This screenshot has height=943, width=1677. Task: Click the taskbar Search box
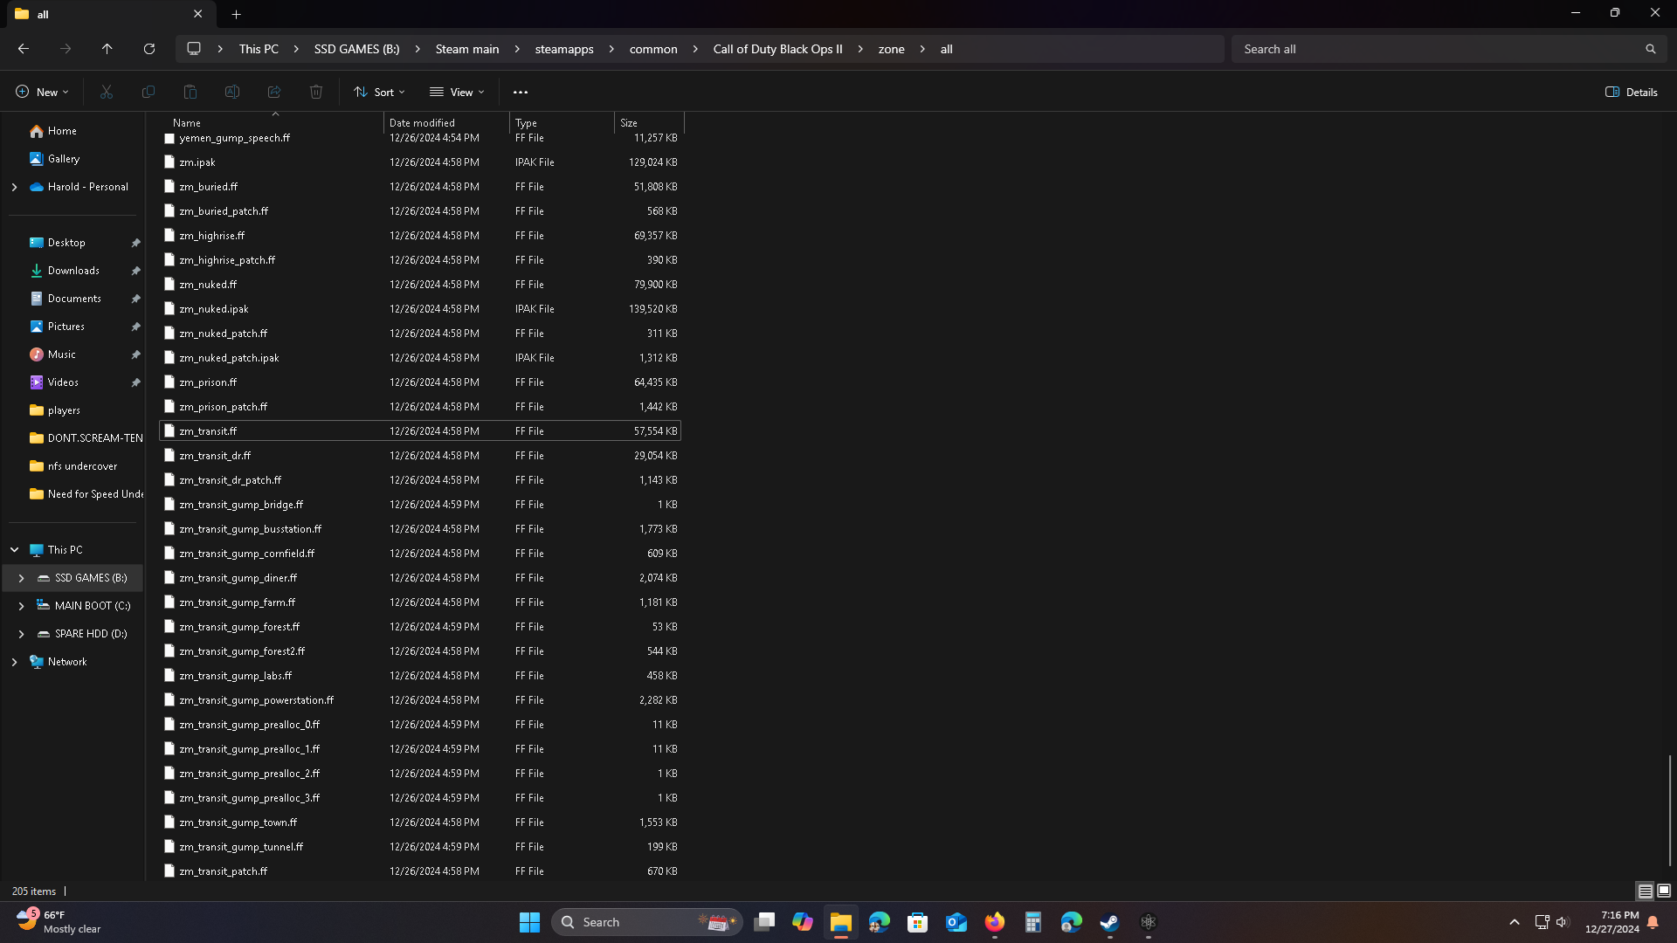click(647, 922)
